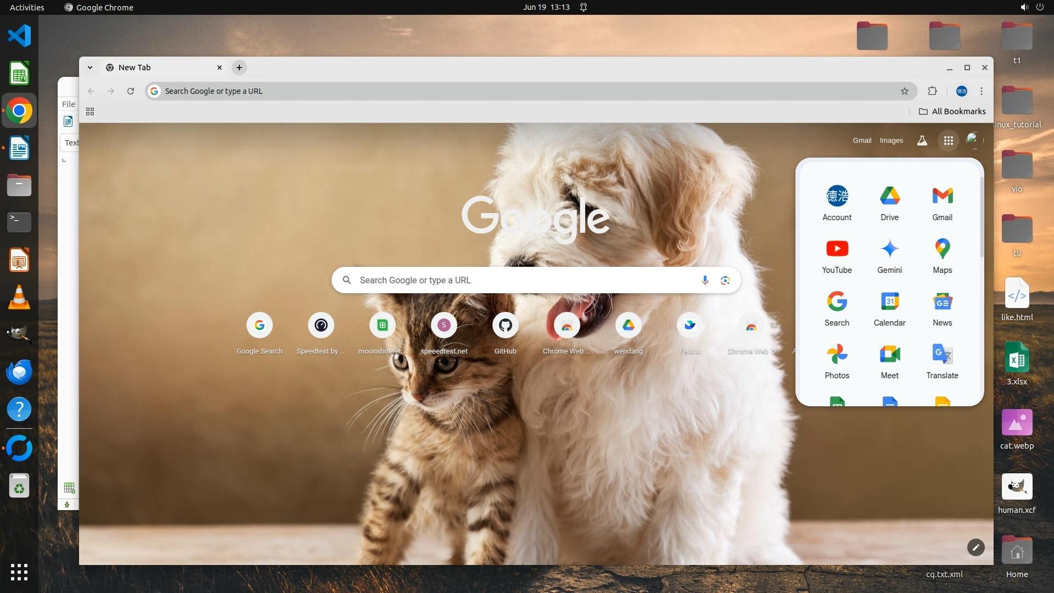Open the GitHub shortcut tile
This screenshot has width=1054, height=593.
point(505,326)
